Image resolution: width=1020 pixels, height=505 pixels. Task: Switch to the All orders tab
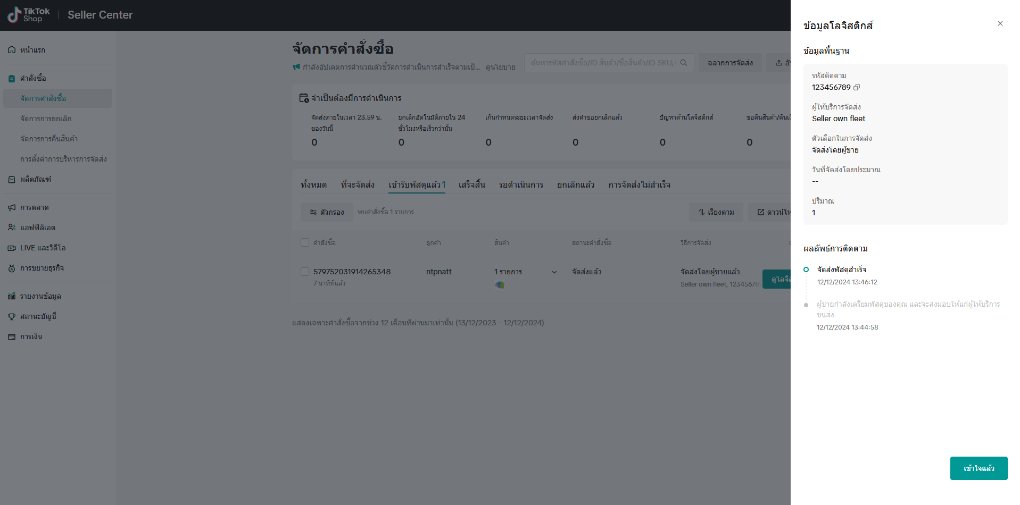pos(314,184)
